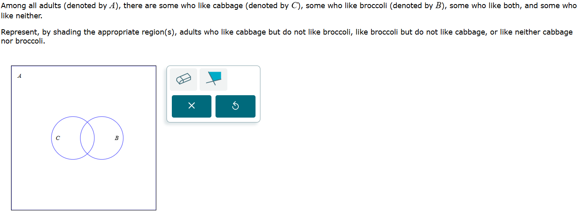The width and height of the screenshot is (580, 212).
Task: Select the eraser tool
Action: (183, 79)
